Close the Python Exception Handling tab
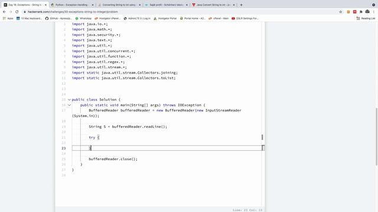The height and width of the screenshot is (212, 378). pos(93,5)
